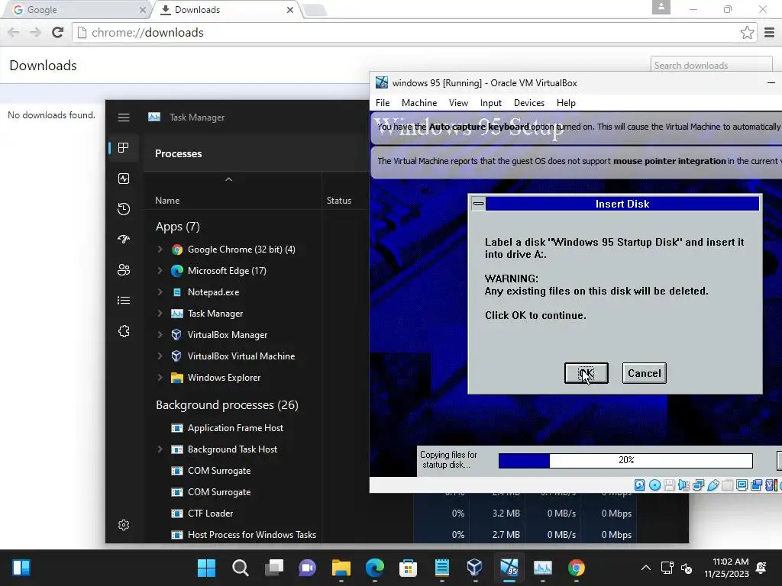782x586 pixels.
Task: Expand Windows Explorer process row
Action: [x=160, y=378]
